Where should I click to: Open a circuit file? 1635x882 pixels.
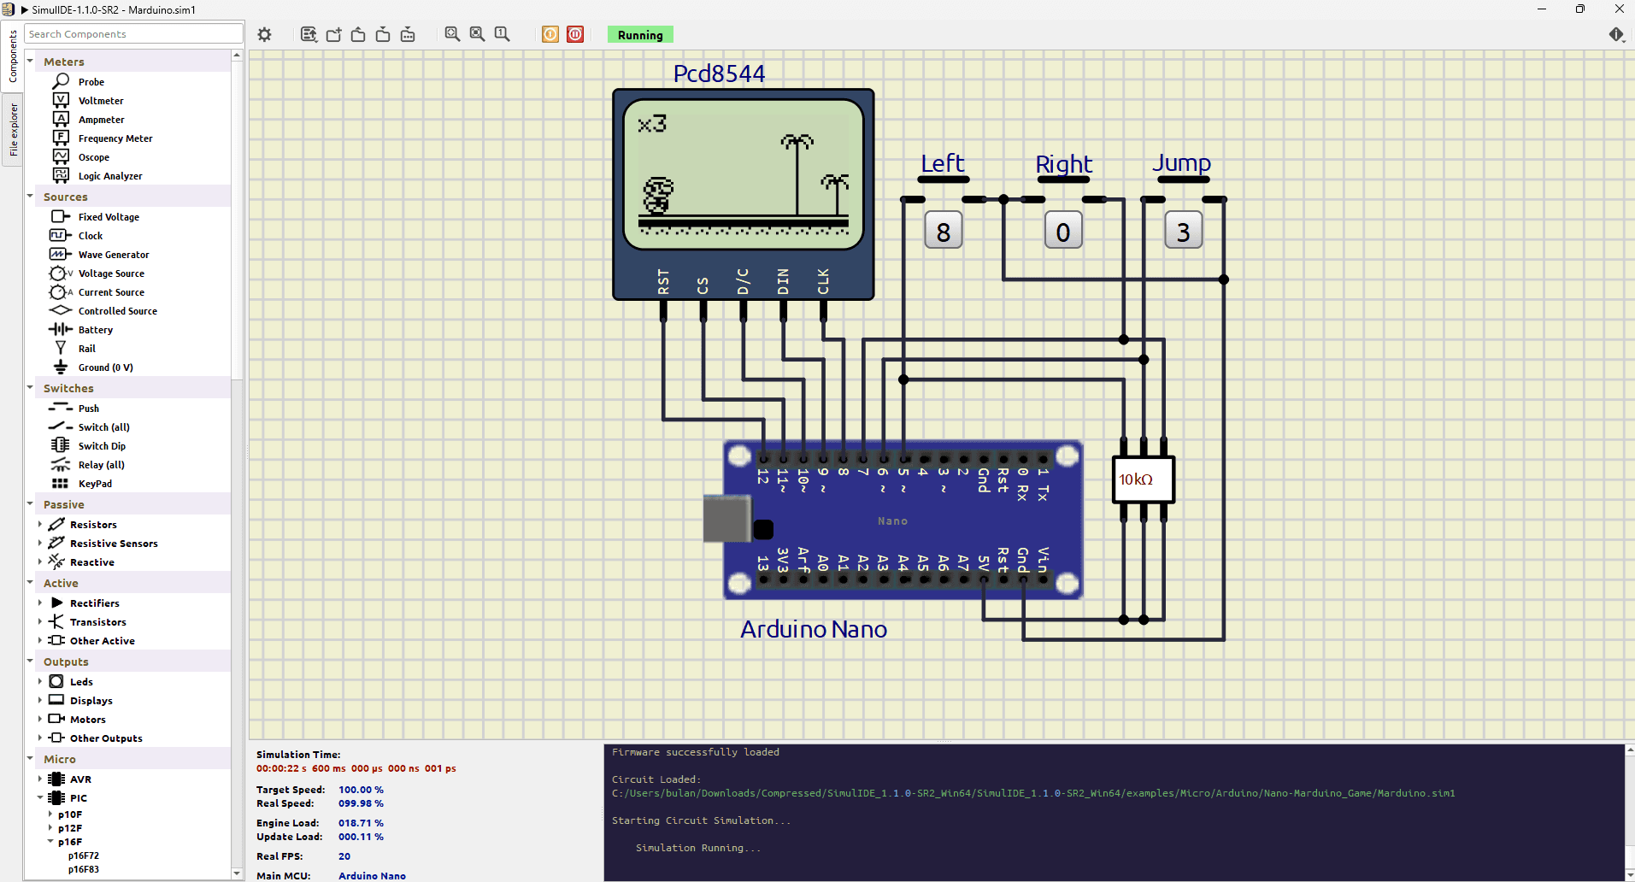pos(358,35)
